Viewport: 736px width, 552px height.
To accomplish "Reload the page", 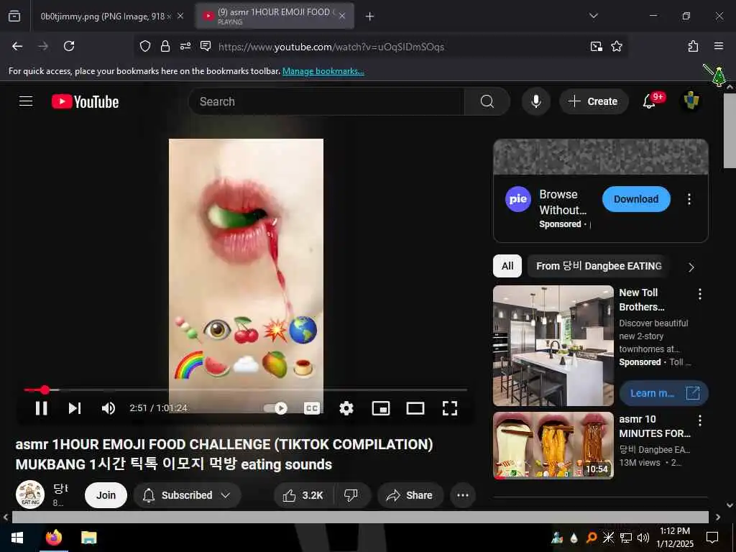I will point(69,46).
